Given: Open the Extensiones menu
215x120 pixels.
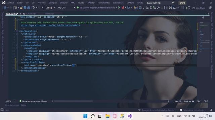Looking at the screenshot, I should coord(118,3).
